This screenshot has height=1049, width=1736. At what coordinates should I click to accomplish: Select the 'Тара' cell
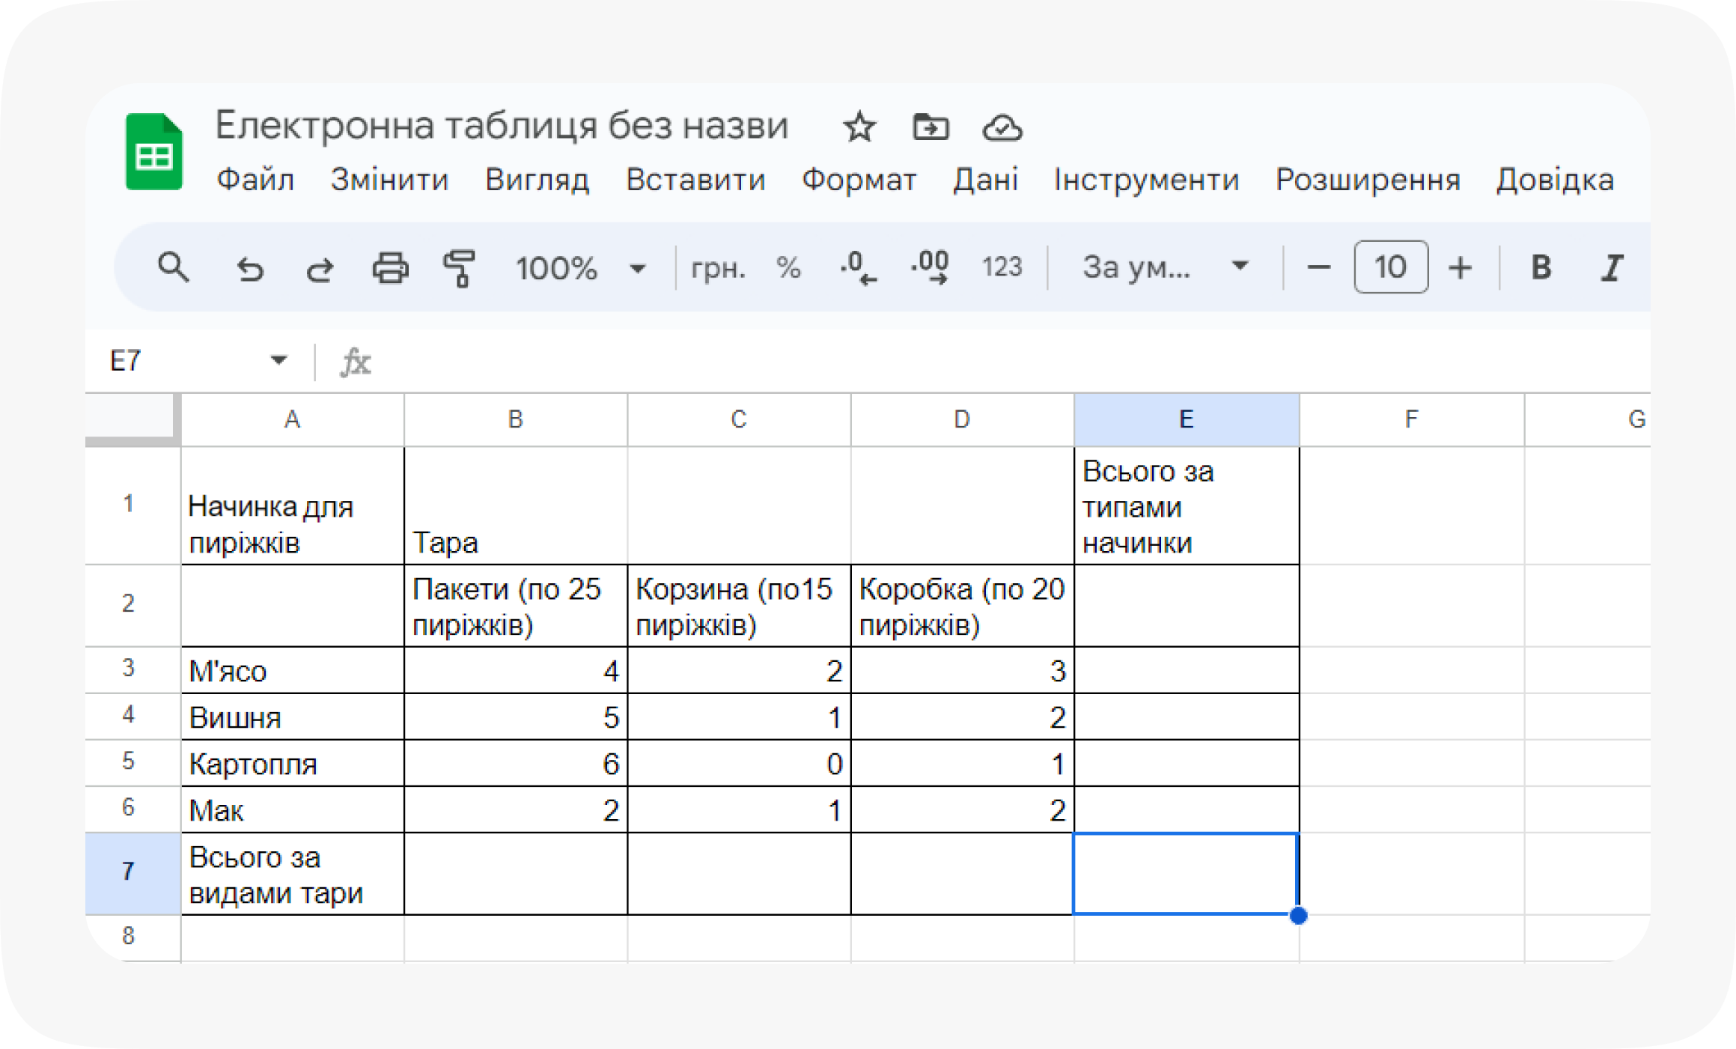[x=515, y=506]
